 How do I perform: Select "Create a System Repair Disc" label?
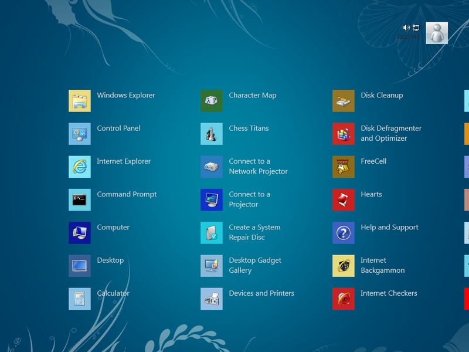tap(254, 232)
